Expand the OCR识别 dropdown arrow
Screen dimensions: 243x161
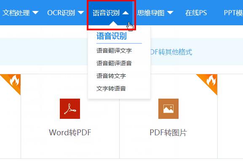[81, 13]
